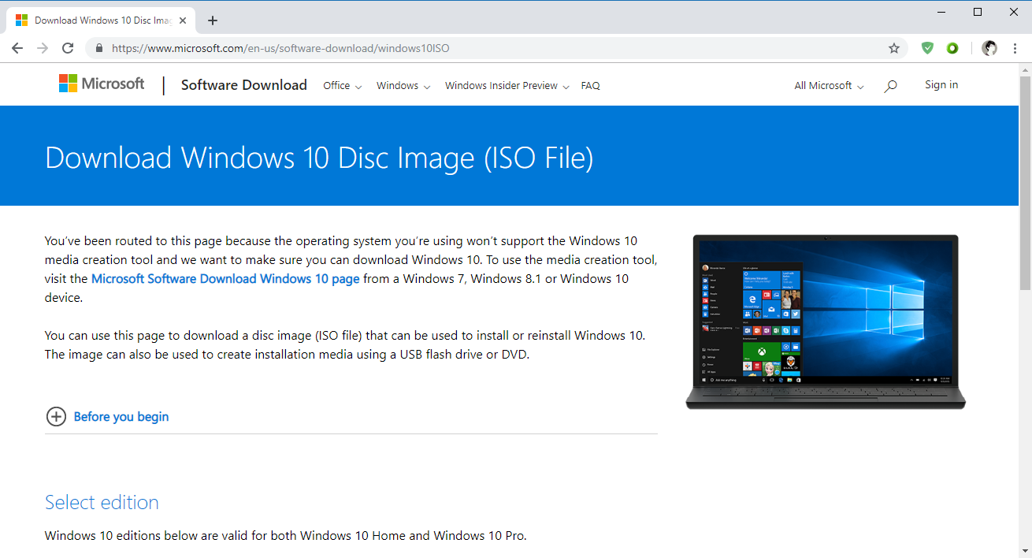Viewport: 1032px width, 558px height.
Task: Open Windows Insider Preview dropdown
Action: pyautogui.click(x=507, y=86)
